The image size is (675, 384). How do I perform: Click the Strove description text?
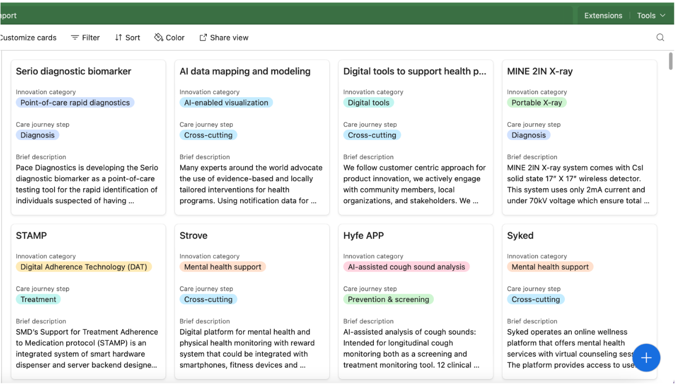[x=247, y=349]
